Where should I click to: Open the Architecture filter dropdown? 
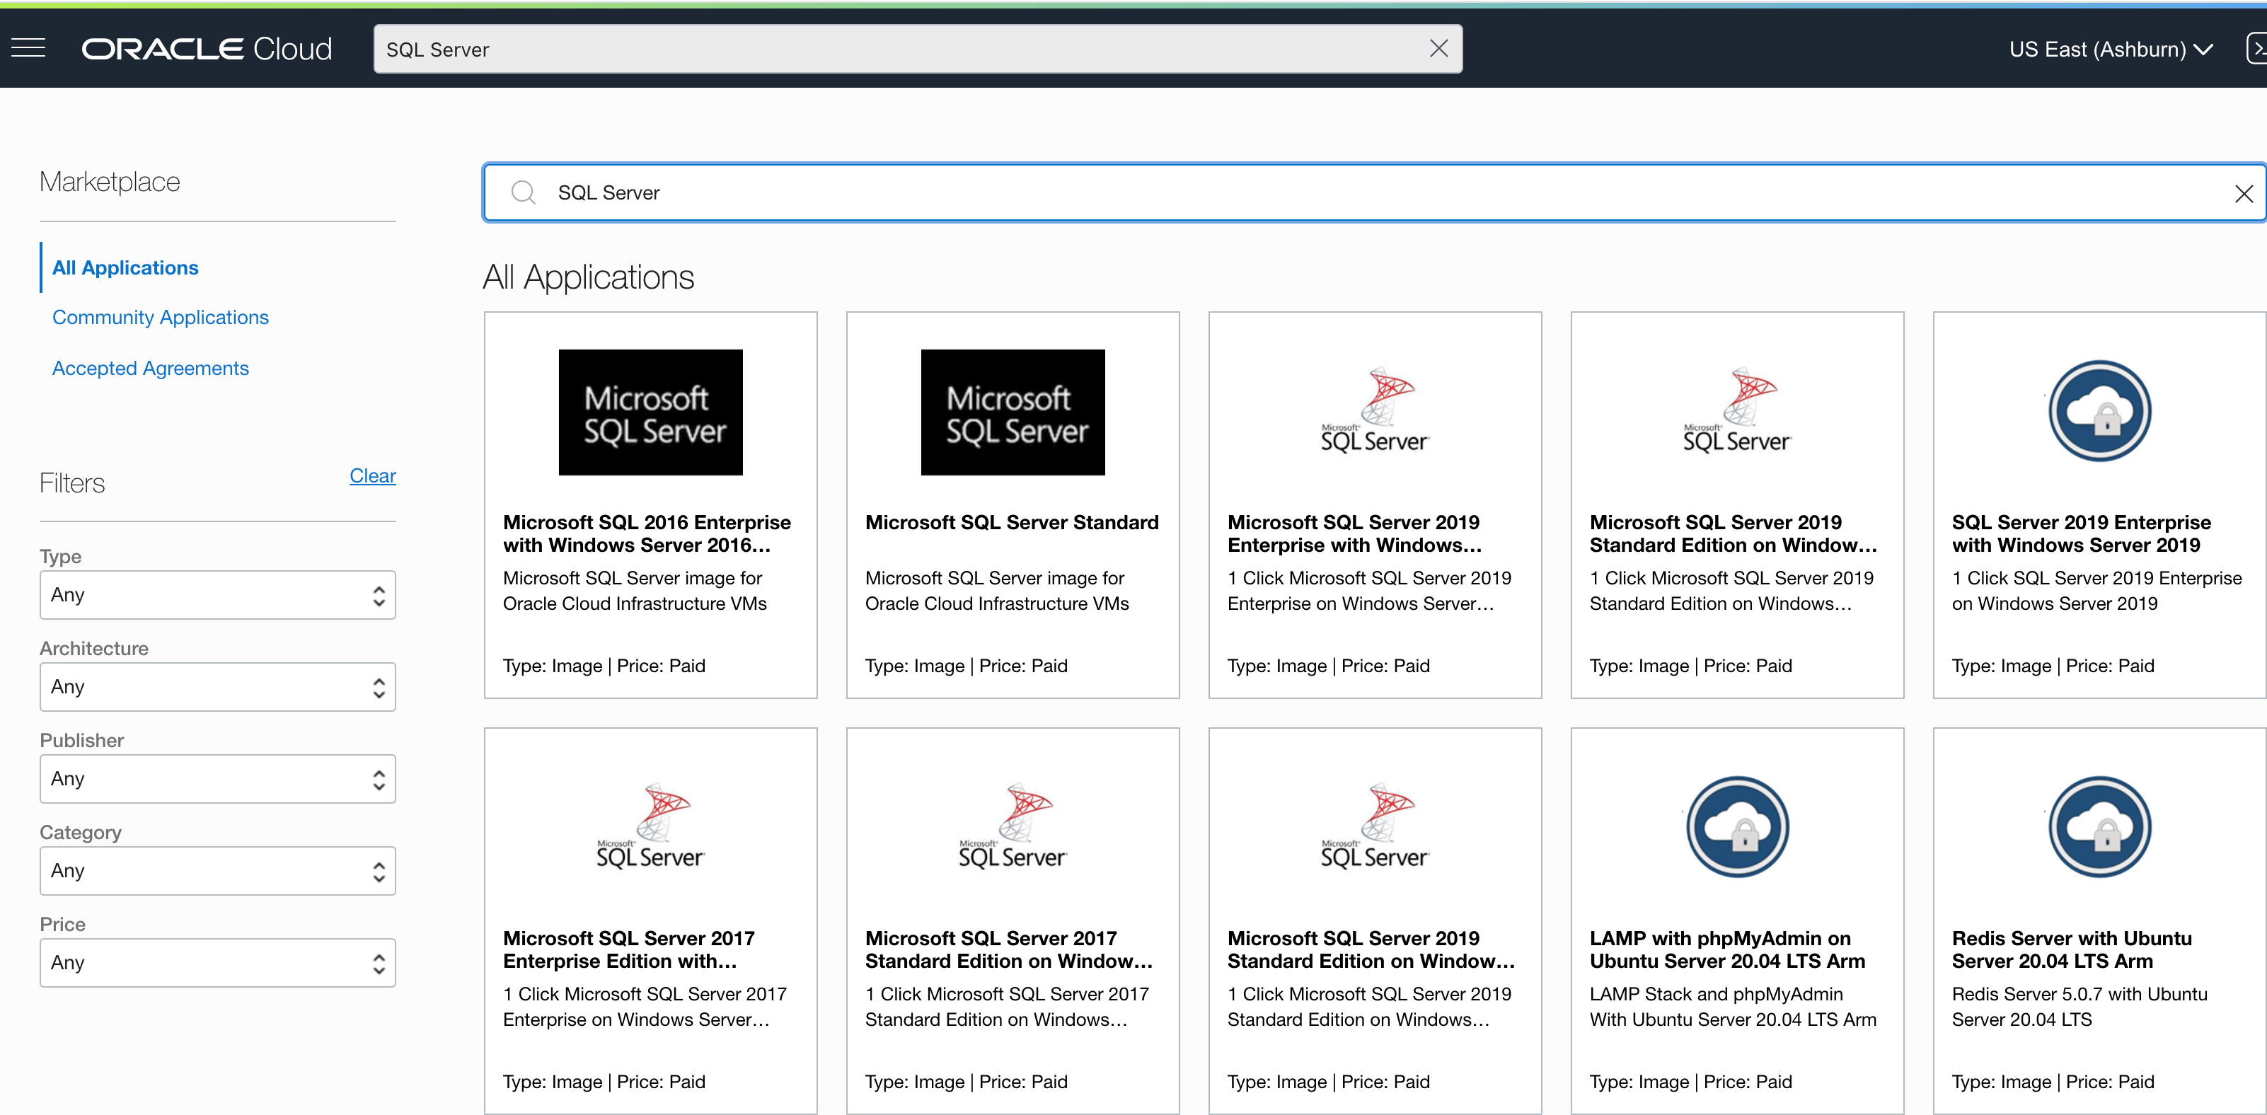217,686
